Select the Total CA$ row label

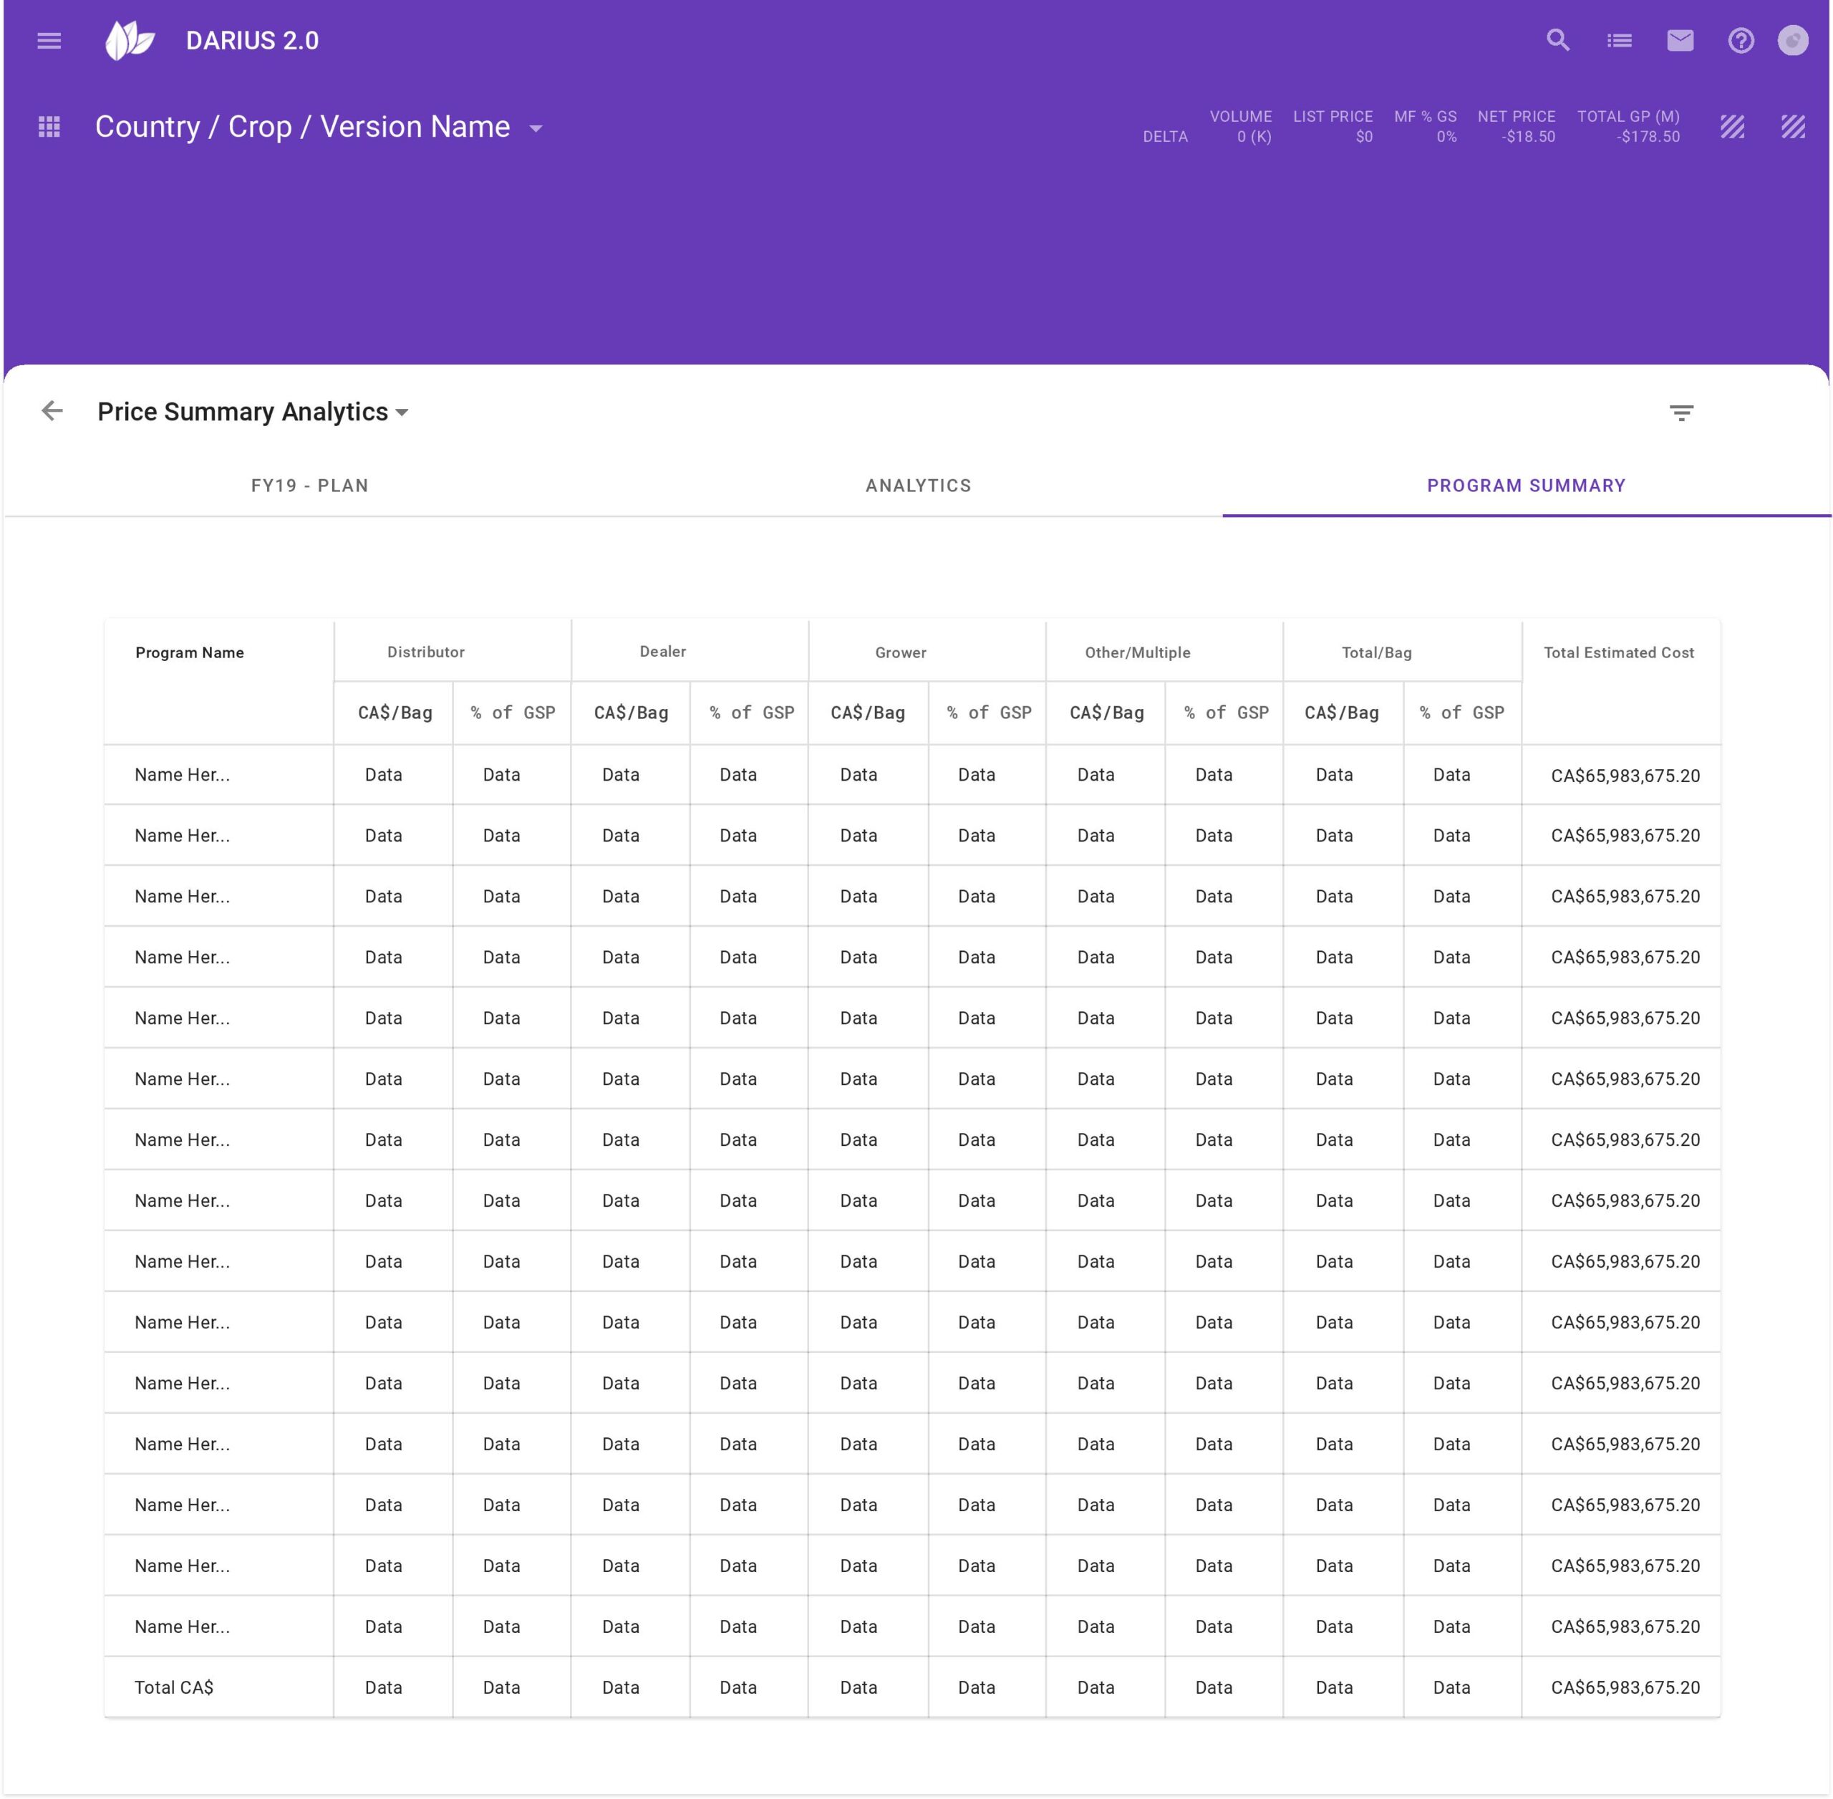coord(174,1687)
